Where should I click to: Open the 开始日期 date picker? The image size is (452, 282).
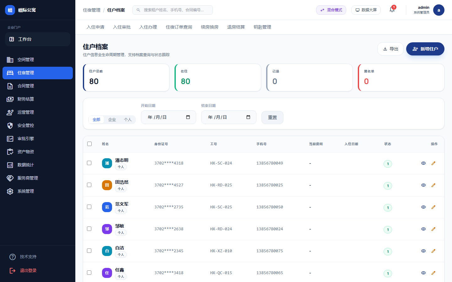click(x=188, y=117)
